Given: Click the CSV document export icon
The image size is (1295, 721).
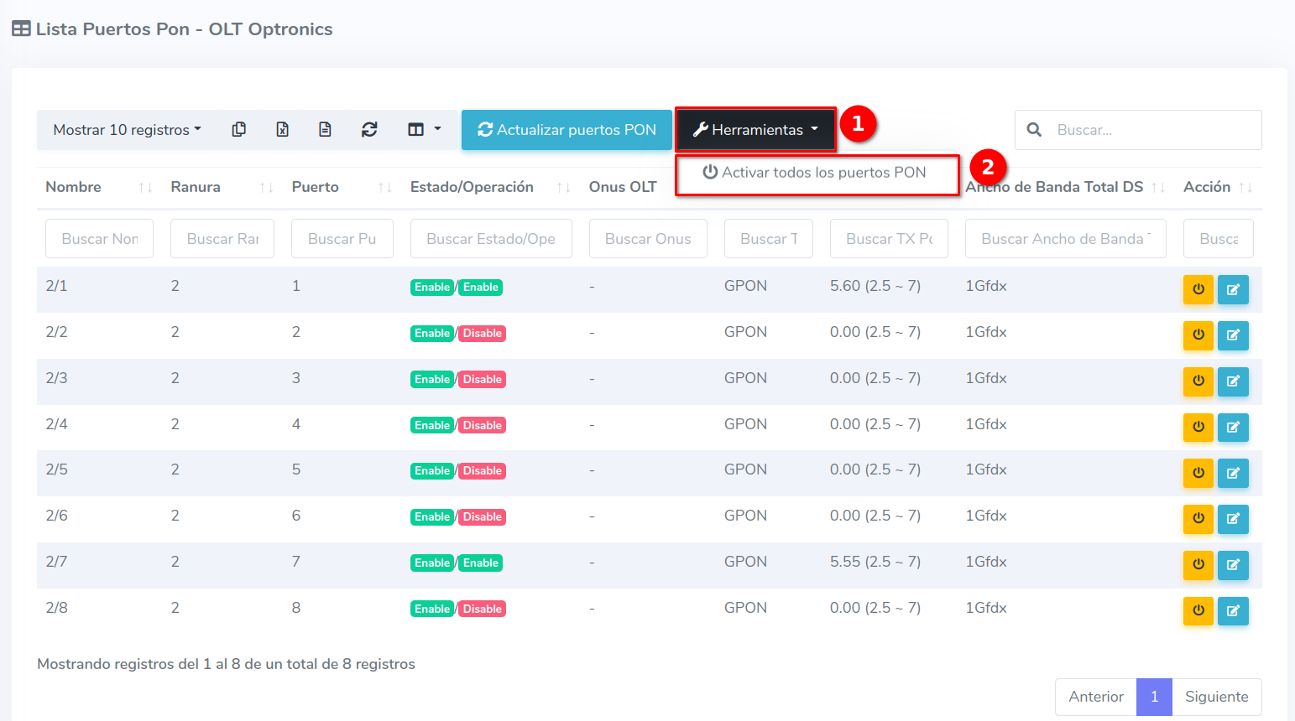Looking at the screenshot, I should pos(325,129).
